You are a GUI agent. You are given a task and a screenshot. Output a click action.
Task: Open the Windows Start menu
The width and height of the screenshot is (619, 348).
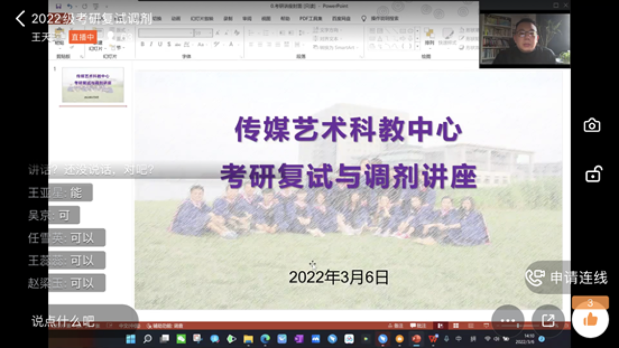[130, 339]
